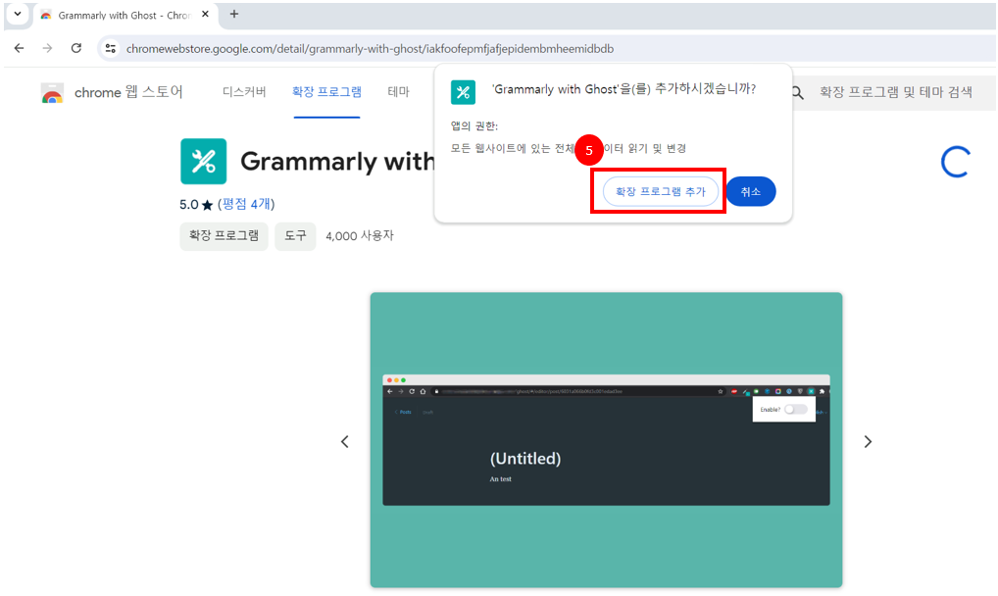
Task: Click the browser back arrow
Action: (19, 48)
